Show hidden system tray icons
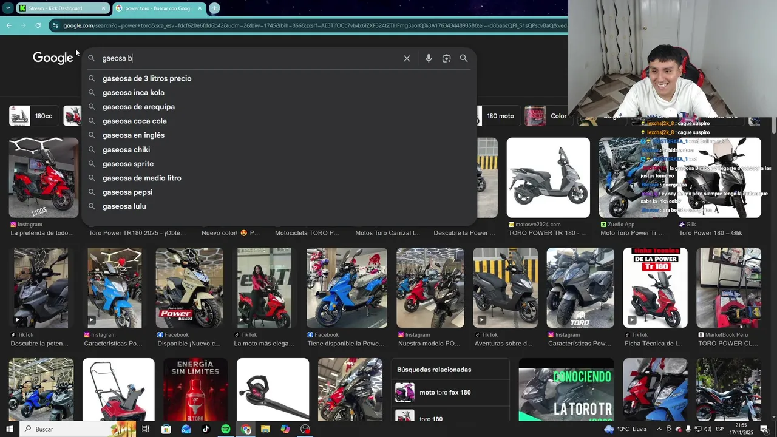The width and height of the screenshot is (777, 437). (x=659, y=429)
